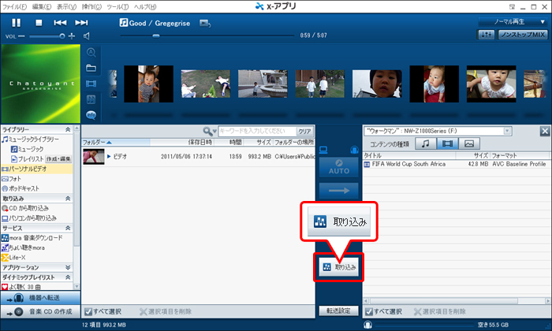Image resolution: width=552 pixels, height=331 pixels.
Task: Select the music content type icon
Action: (426, 143)
